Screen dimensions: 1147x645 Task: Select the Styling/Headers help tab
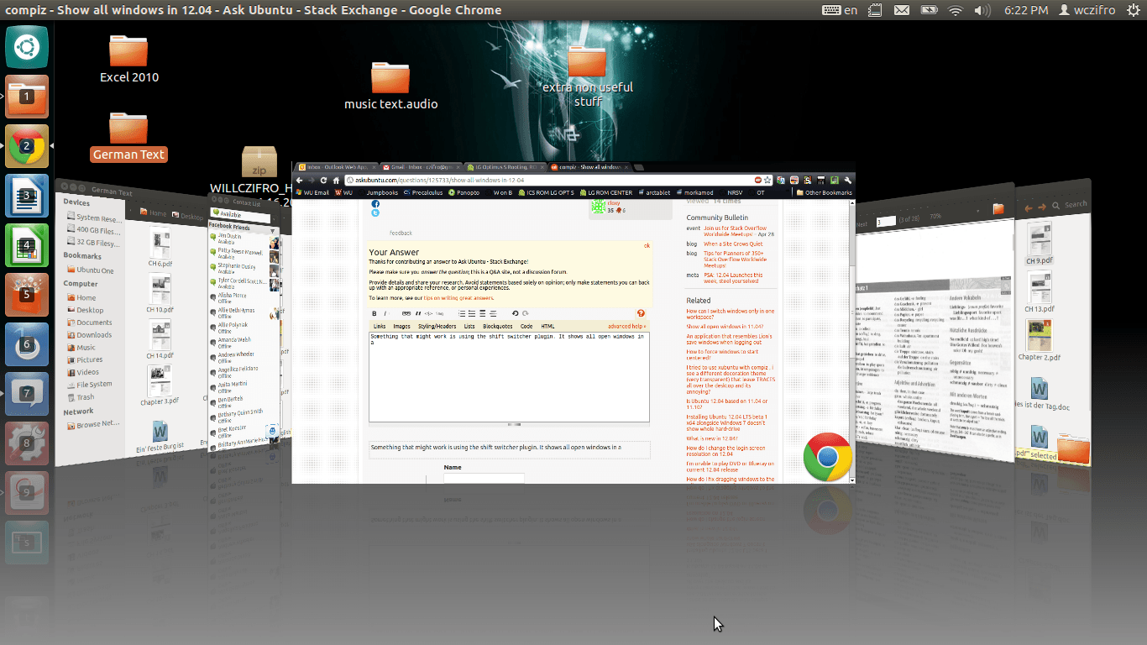coord(437,326)
